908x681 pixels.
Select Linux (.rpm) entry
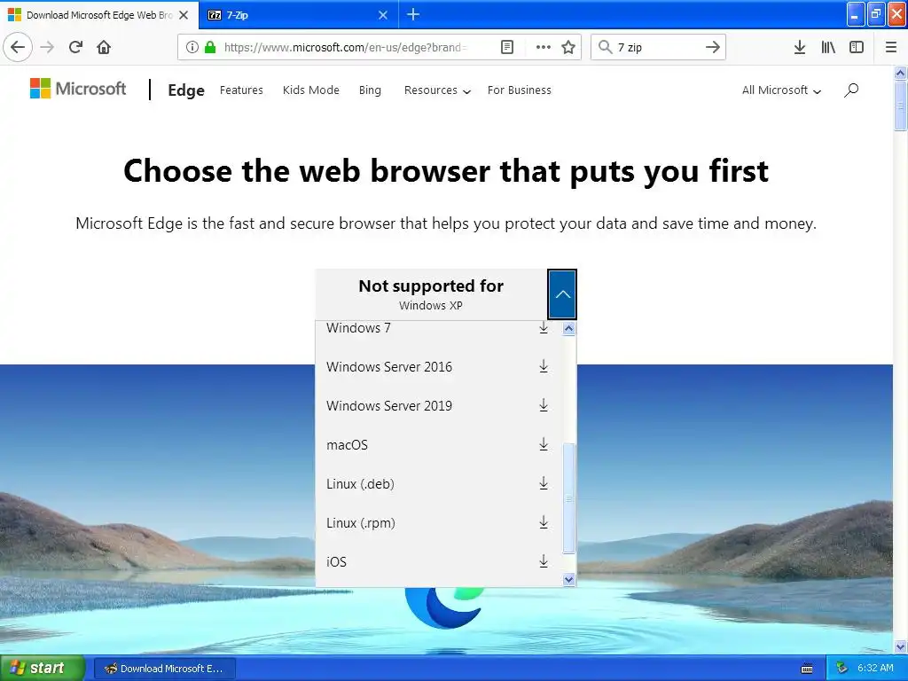[x=361, y=522]
